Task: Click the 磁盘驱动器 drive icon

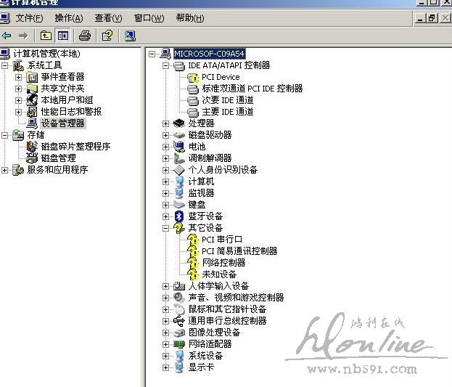Action: pos(179,135)
